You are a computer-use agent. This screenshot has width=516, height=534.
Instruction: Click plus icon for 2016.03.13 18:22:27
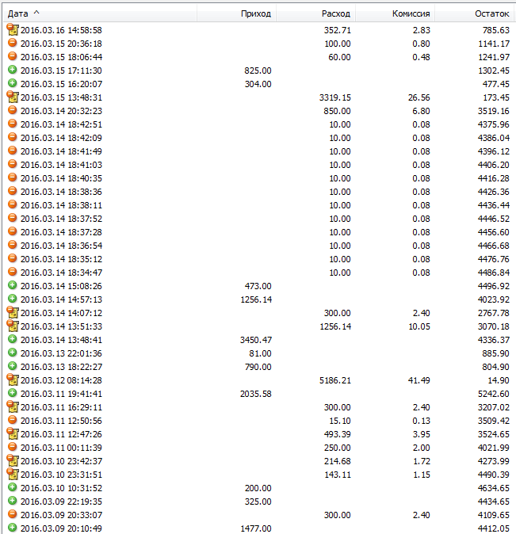[12, 366]
